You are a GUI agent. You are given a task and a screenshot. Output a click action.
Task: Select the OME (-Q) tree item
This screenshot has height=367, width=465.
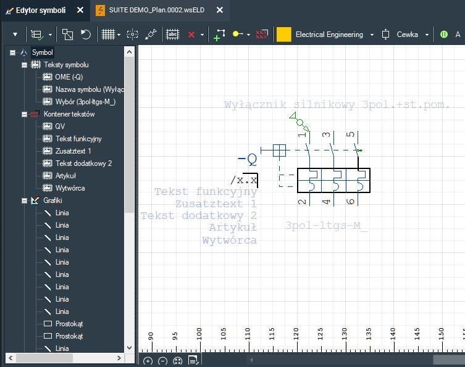(69, 77)
